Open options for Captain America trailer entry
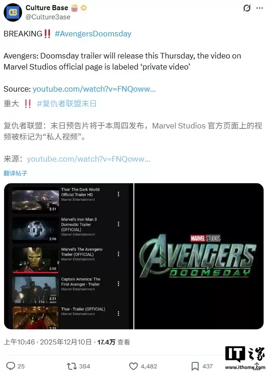Screen dimensions: 270x373 coord(118,284)
